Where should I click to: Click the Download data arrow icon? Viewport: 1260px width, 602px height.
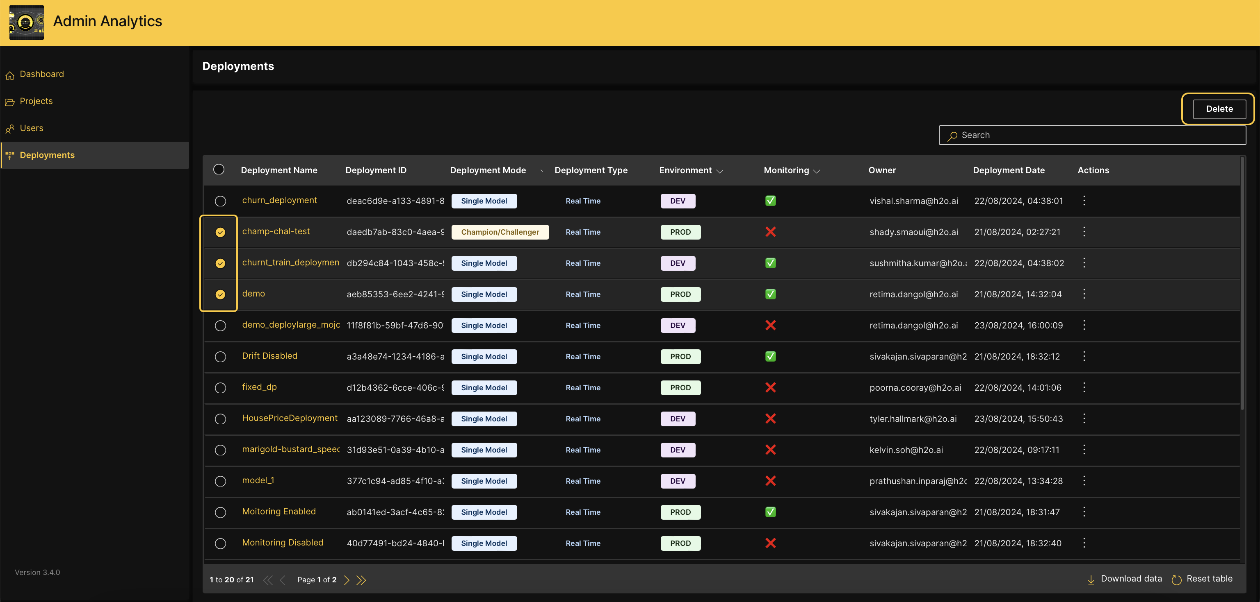click(1091, 579)
